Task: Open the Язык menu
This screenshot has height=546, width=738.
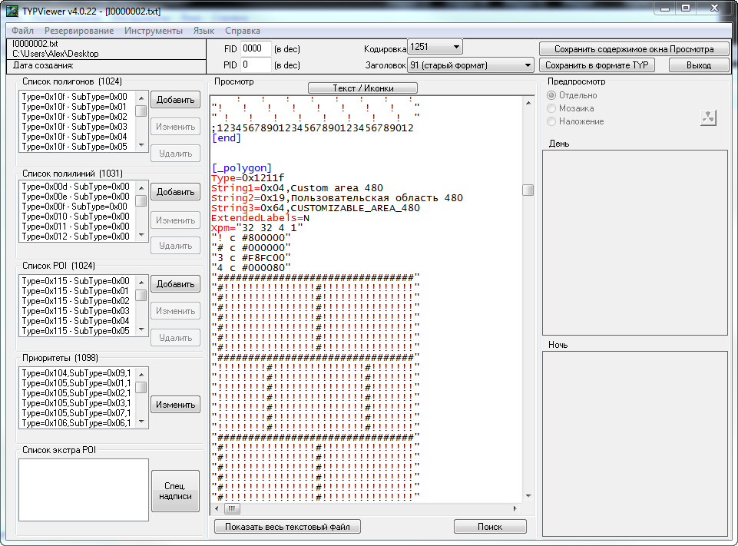Action: [204, 31]
